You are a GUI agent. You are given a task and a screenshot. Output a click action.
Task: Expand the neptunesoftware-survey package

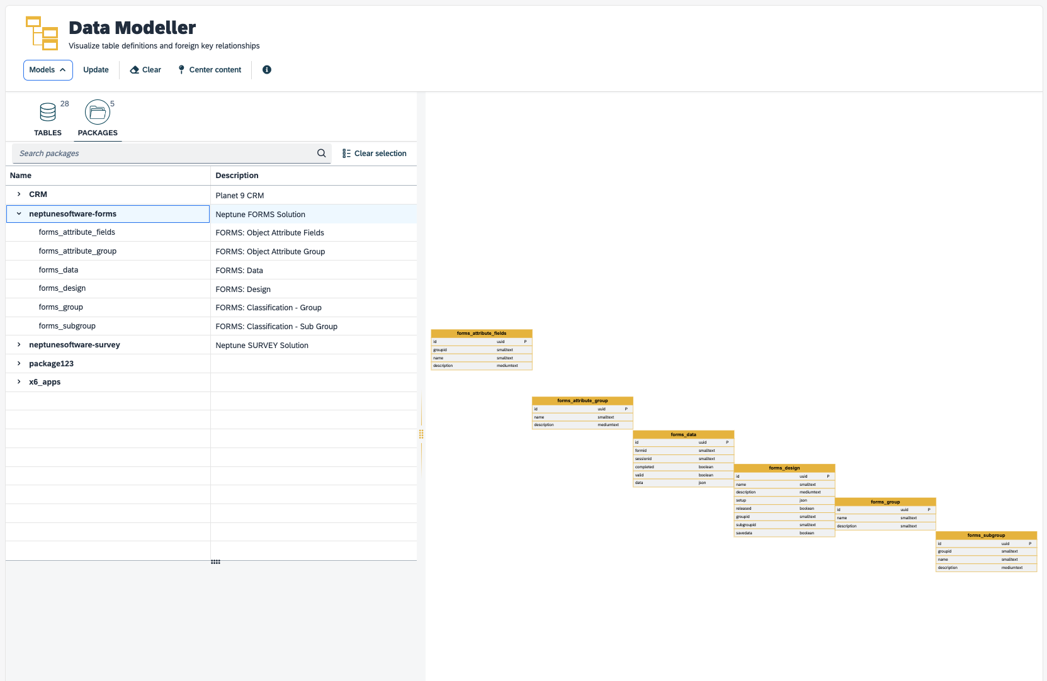[19, 345]
